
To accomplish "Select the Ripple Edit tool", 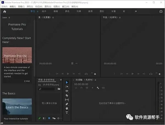I will pyautogui.click(x=67, y=91).
